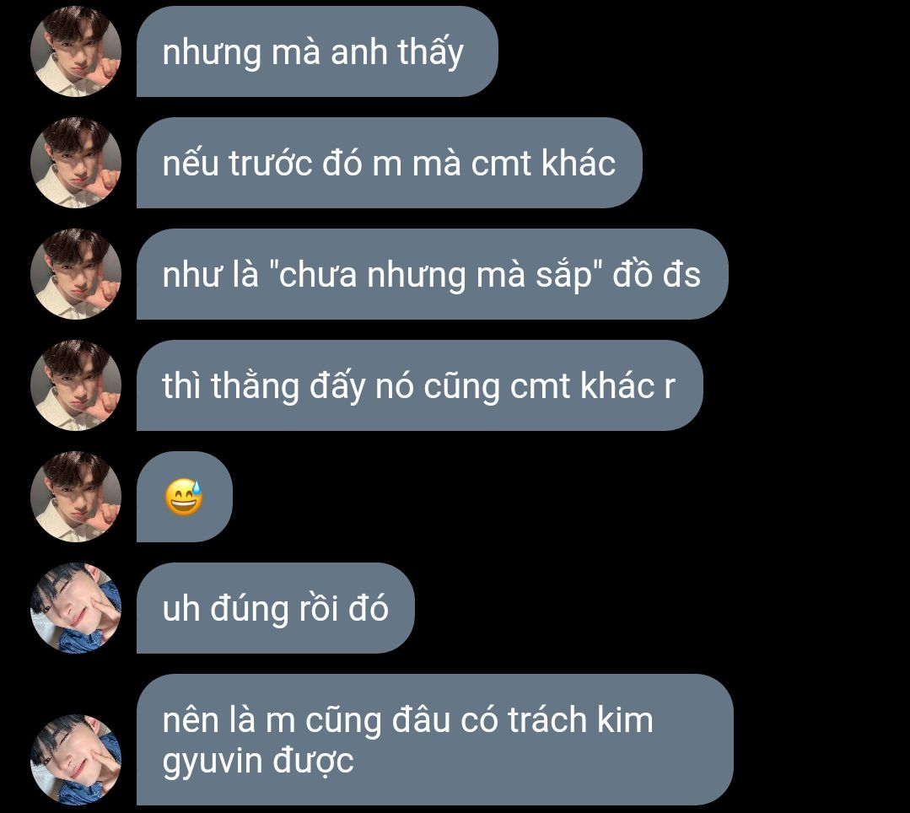Click the word "trước" in second message
910x813 pixels.
pyautogui.click(x=271, y=163)
